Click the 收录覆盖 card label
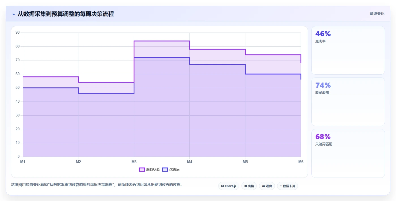396x201 pixels. (x=322, y=93)
